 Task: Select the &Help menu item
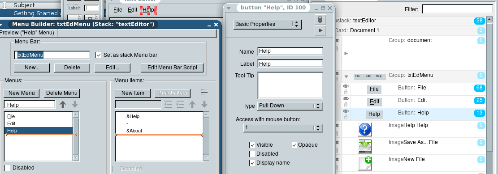(160, 116)
